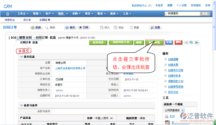Click the home icon in navigation bar
This screenshot has height=125, width=216.
pyautogui.click(x=8, y=14)
